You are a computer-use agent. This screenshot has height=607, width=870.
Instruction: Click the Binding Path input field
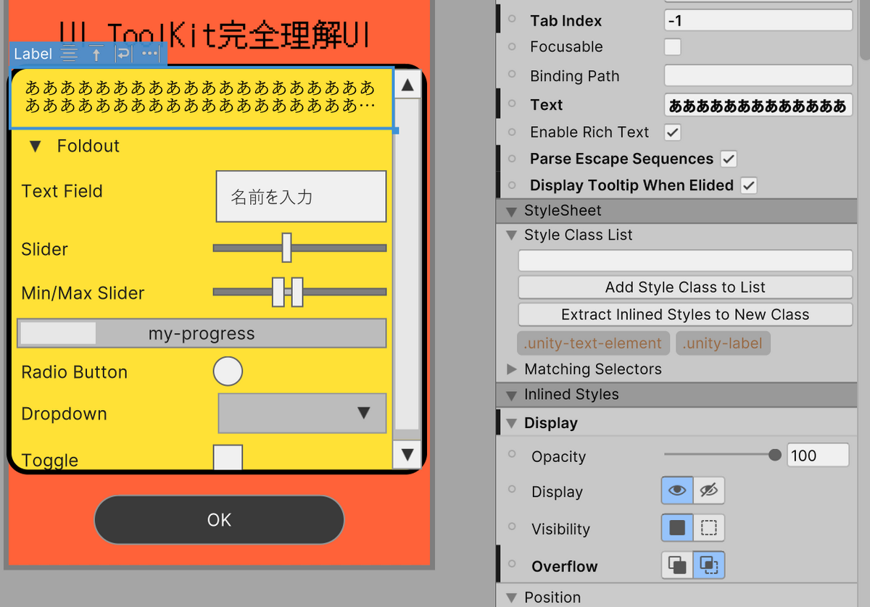[758, 75]
